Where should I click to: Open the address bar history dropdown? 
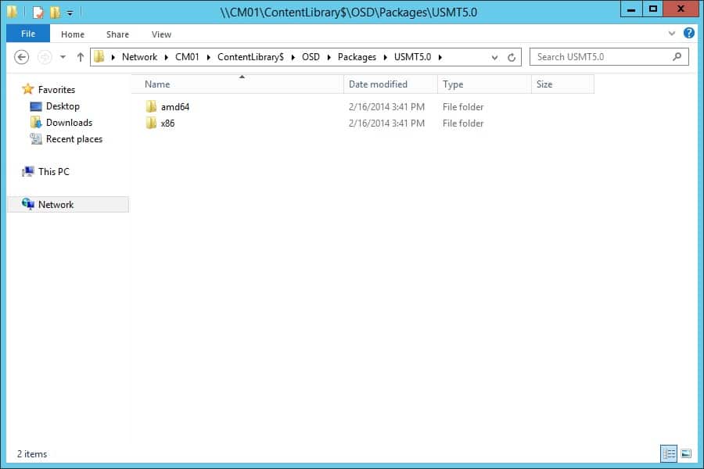pyautogui.click(x=496, y=56)
